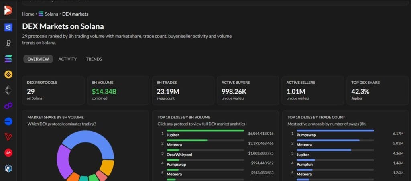Select the Solana chain in sidebar
Image resolution: width=411 pixels, height=181 pixels.
[x=8, y=59]
